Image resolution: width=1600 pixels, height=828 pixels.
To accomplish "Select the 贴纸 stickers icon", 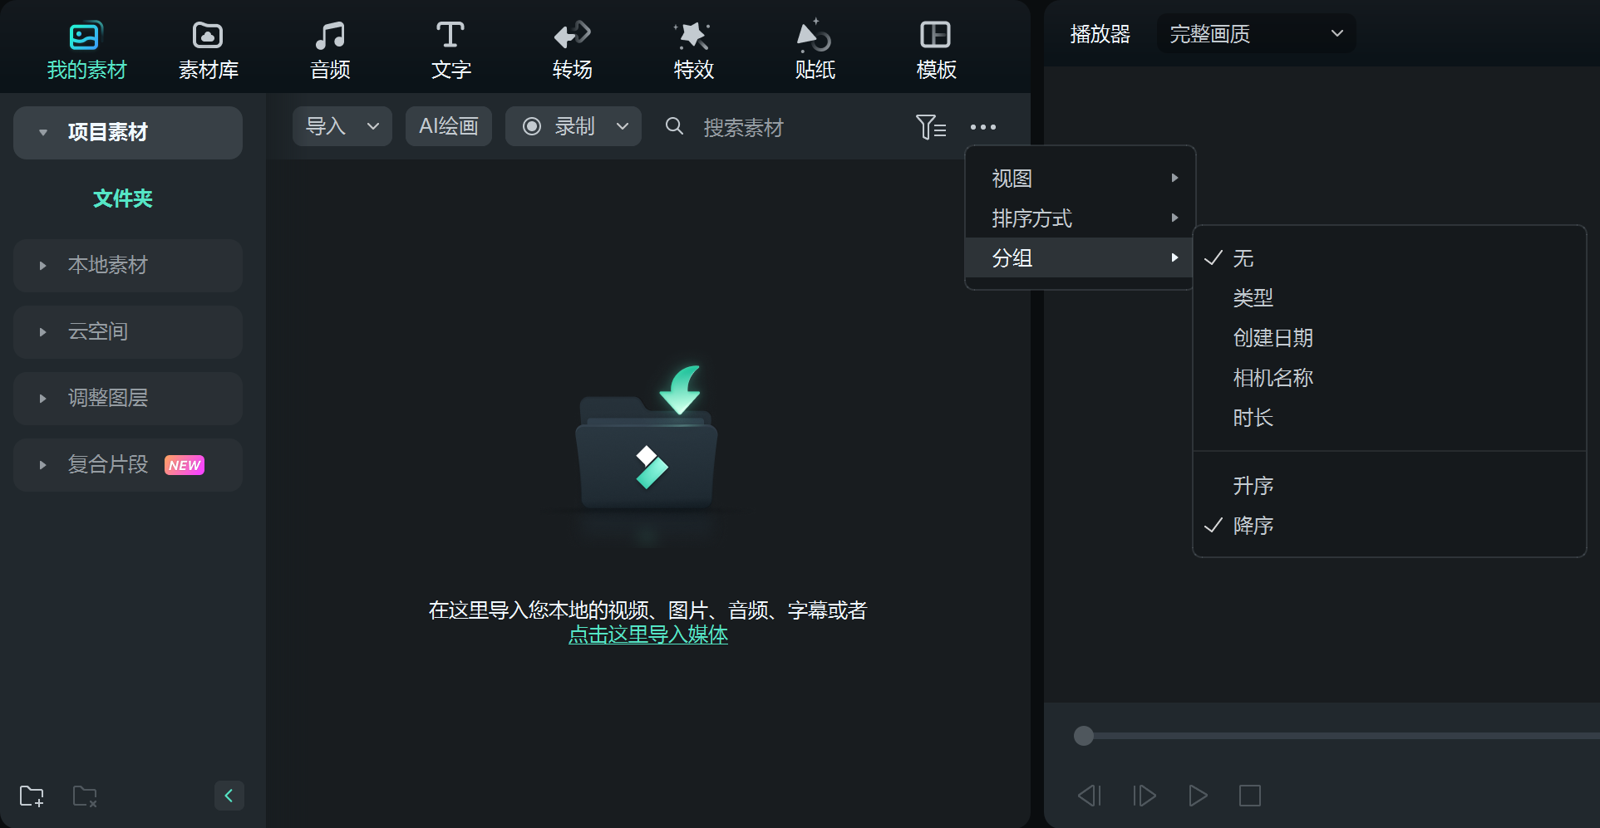I will 814,47.
